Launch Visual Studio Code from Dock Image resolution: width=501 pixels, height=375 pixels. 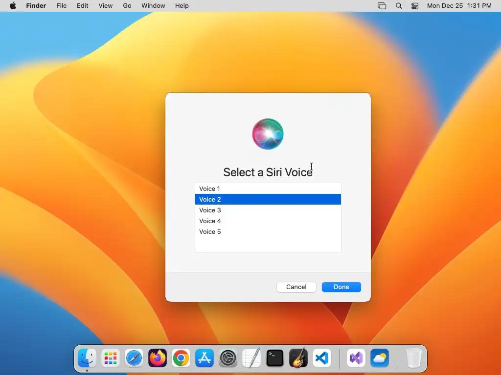[322, 358]
